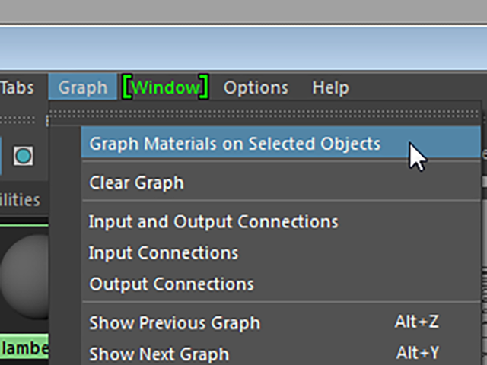Choose Show Previous Graph
The width and height of the screenshot is (487, 365).
281,322
